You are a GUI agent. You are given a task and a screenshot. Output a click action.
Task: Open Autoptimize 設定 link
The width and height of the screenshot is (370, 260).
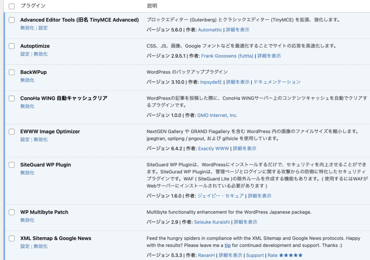[25, 54]
